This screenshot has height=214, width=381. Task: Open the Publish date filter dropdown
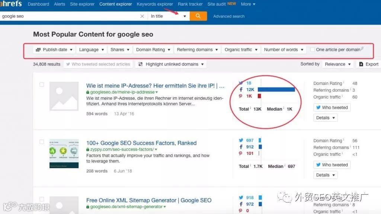pyautogui.click(x=54, y=49)
